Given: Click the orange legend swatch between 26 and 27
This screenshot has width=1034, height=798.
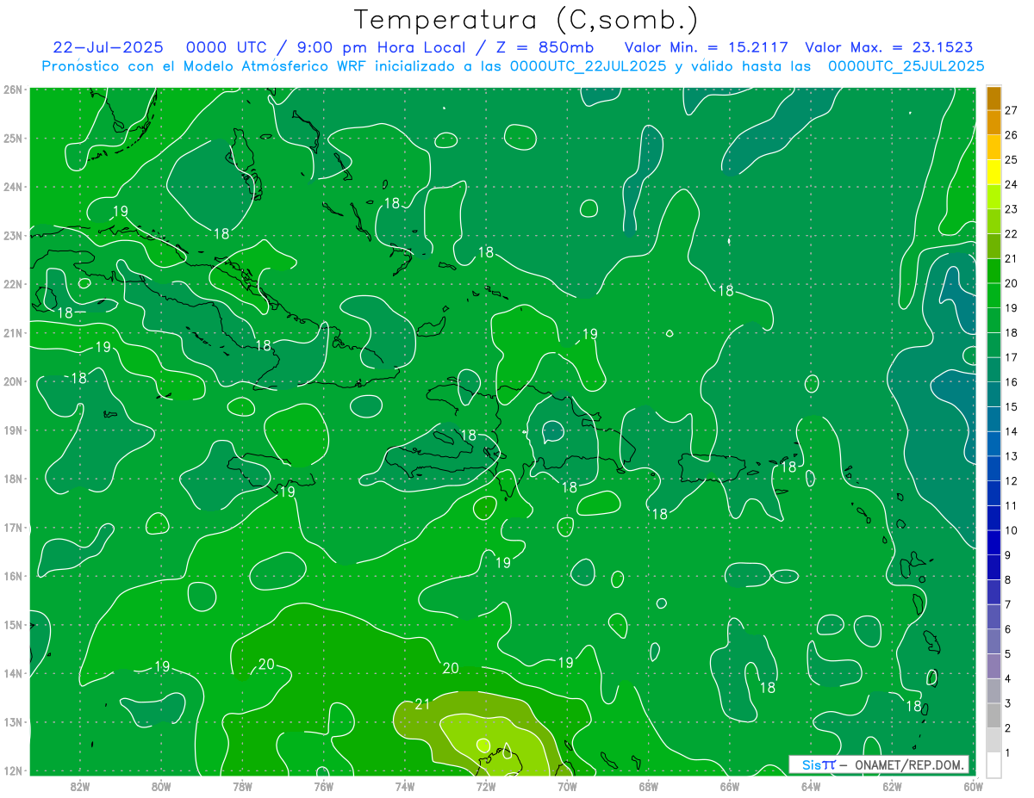Looking at the screenshot, I should [x=994, y=123].
